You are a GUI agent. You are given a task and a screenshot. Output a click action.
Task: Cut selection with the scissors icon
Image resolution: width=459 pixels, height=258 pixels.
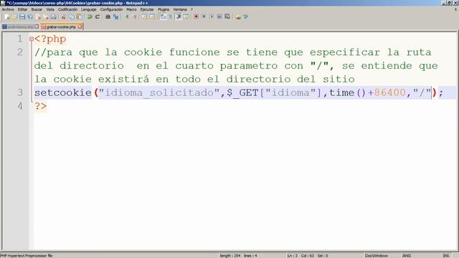pyautogui.click(x=63, y=17)
